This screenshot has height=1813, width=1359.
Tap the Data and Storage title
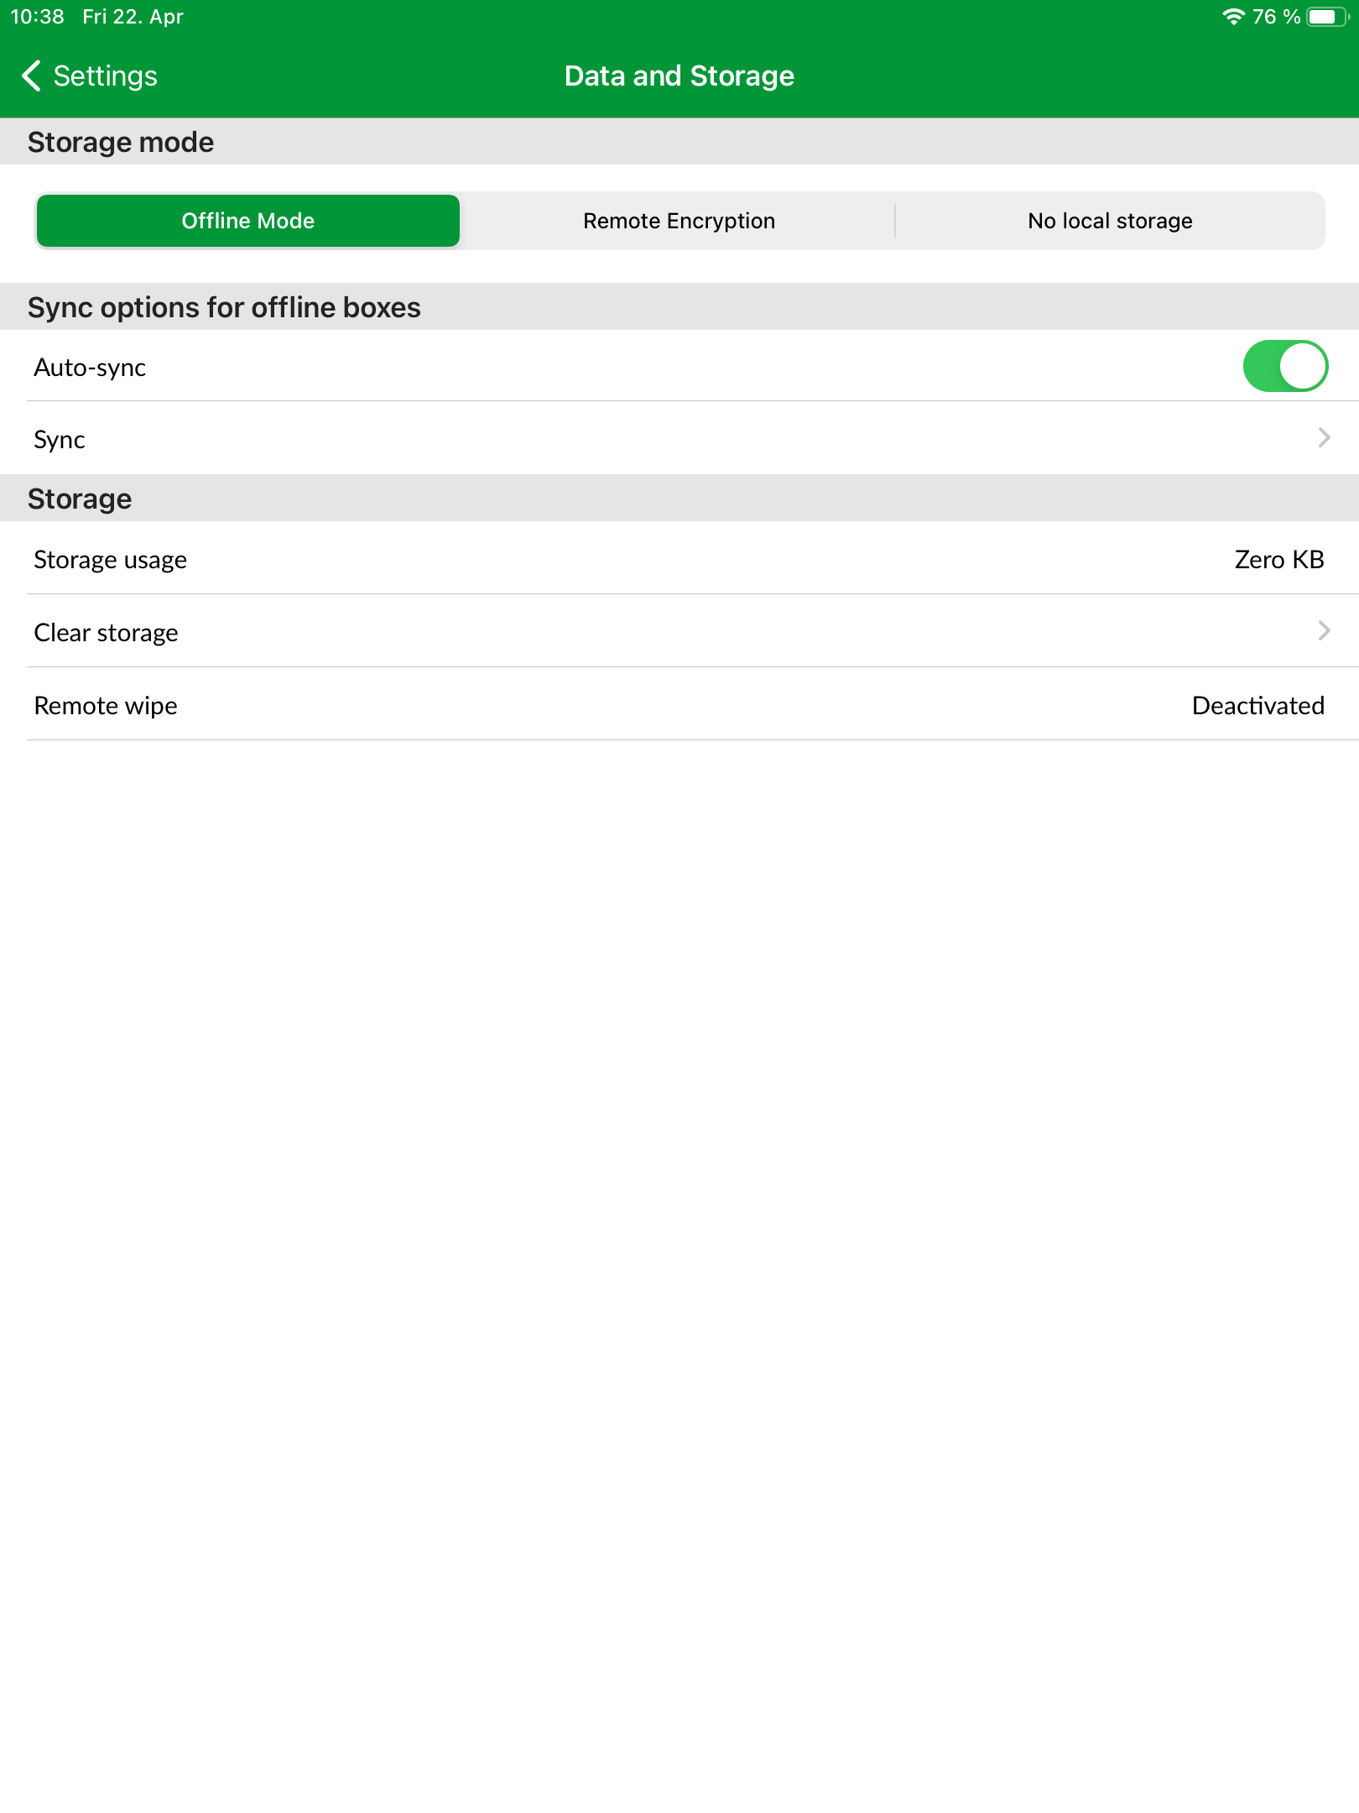point(679,76)
